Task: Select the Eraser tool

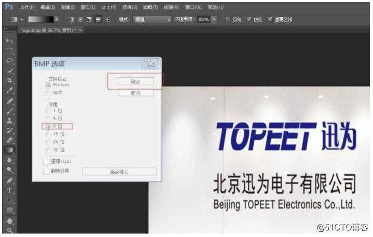Action: click(x=9, y=140)
